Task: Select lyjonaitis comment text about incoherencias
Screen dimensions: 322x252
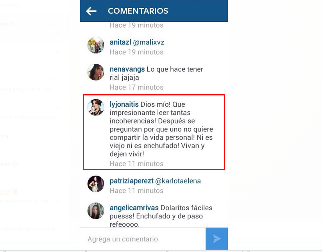Action: [161, 129]
